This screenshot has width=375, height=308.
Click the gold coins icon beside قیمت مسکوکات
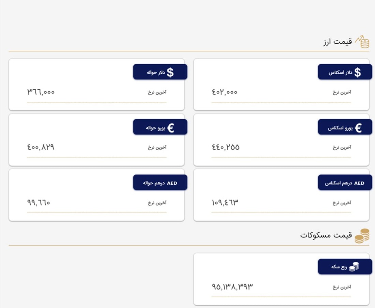pyautogui.click(x=362, y=236)
